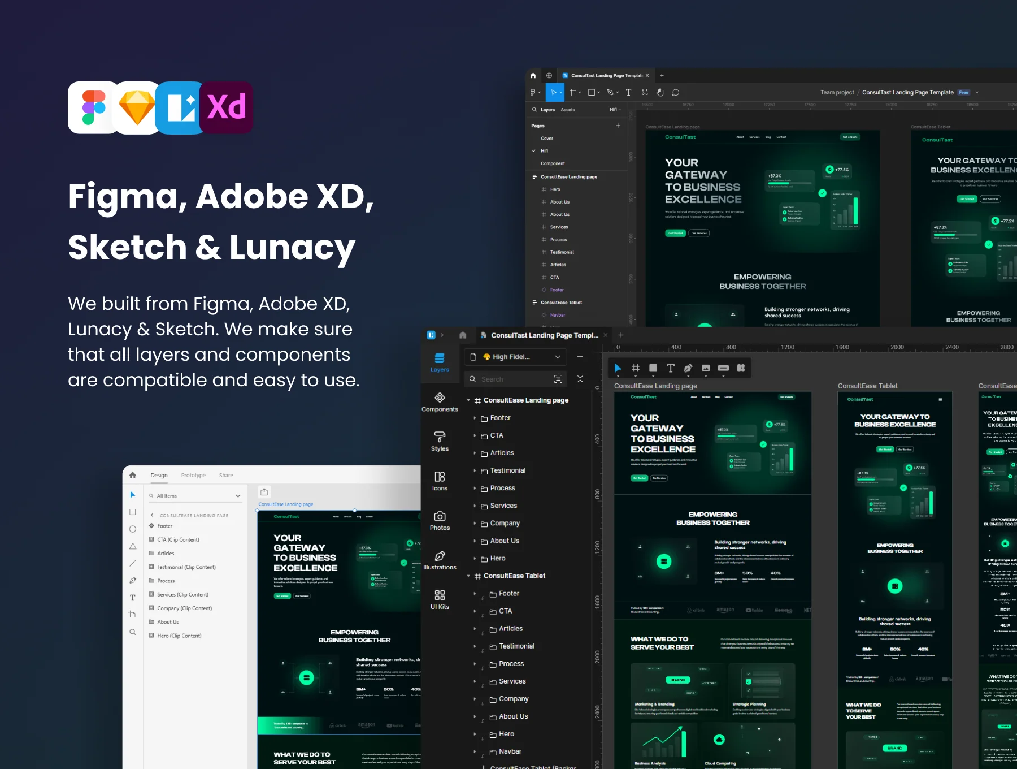
Task: Open the All Items dropdown in Adobe XD
Action: click(x=195, y=496)
